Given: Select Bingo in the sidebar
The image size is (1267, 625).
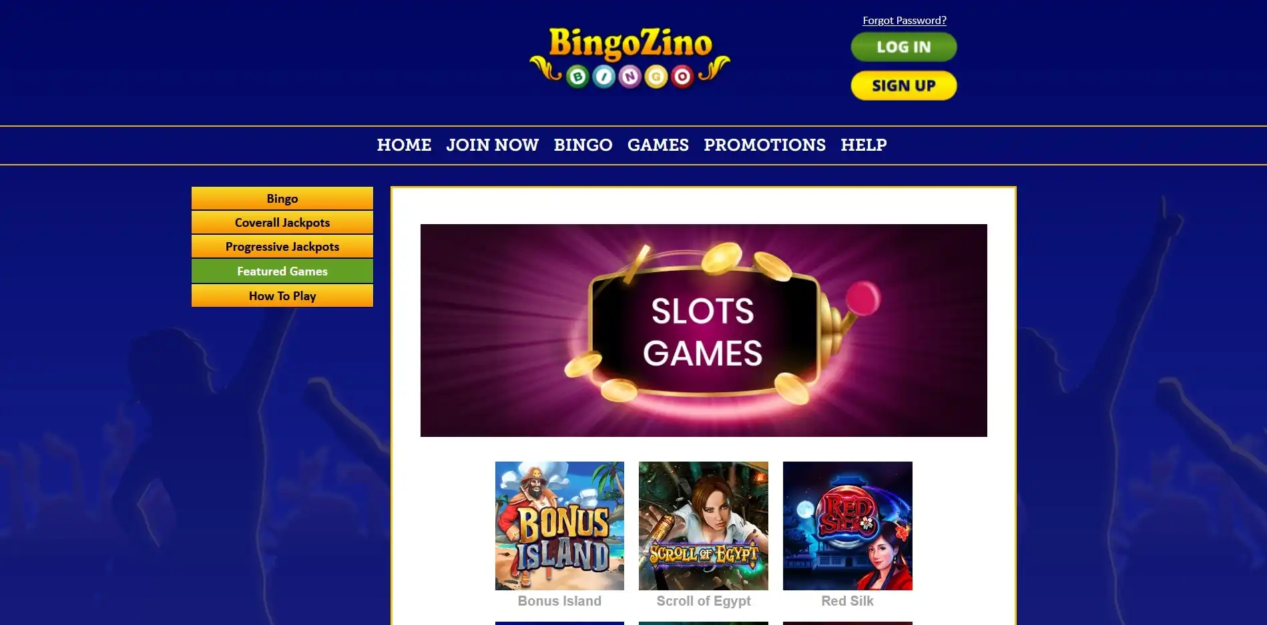Looking at the screenshot, I should (x=282, y=198).
